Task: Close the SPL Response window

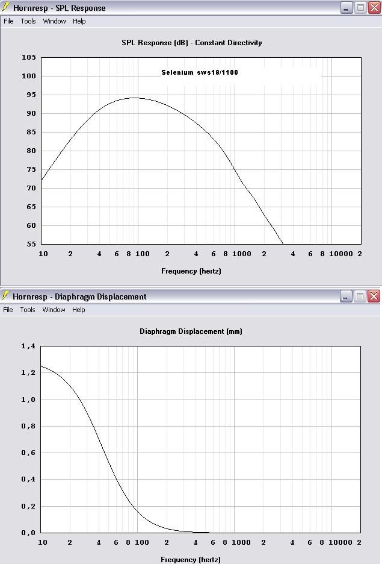Action: (374, 8)
